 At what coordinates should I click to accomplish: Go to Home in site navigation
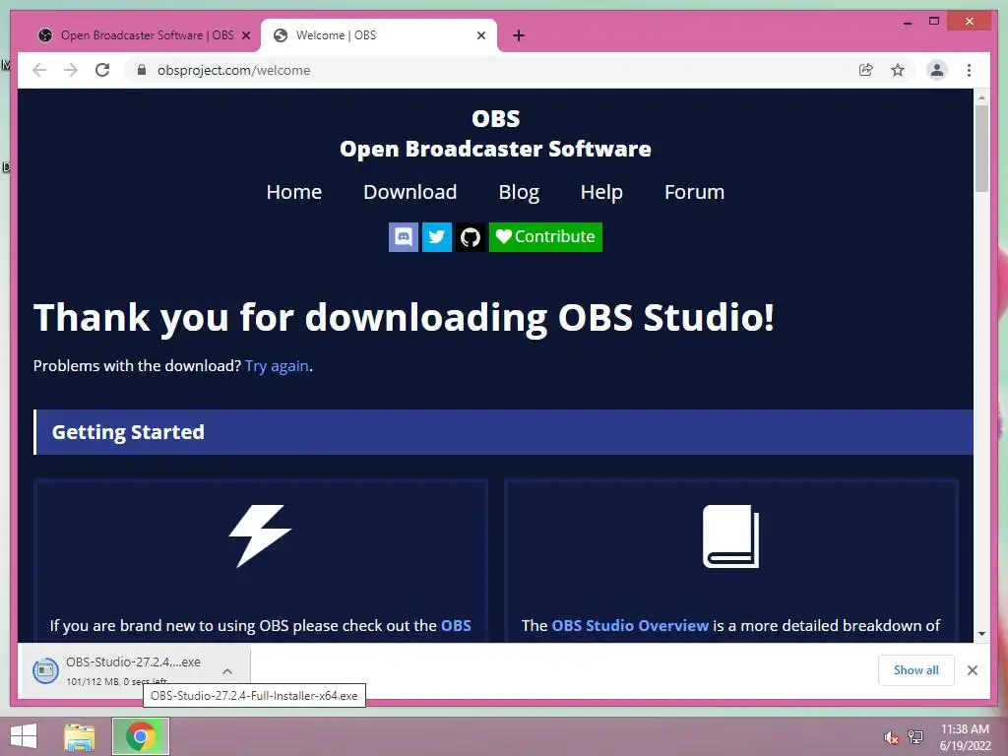(293, 192)
